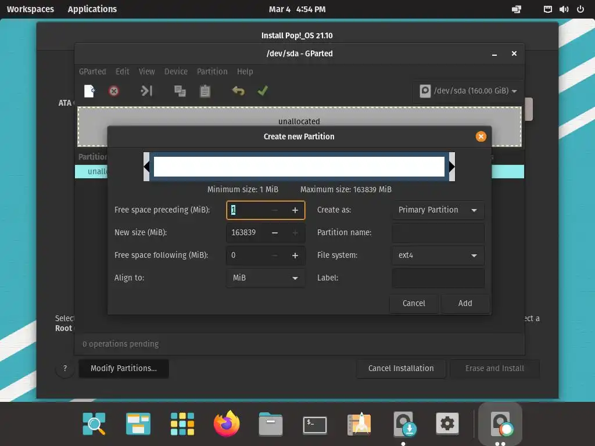The width and height of the screenshot is (595, 446).
Task: Decrease New size with minus button
Action: click(275, 232)
